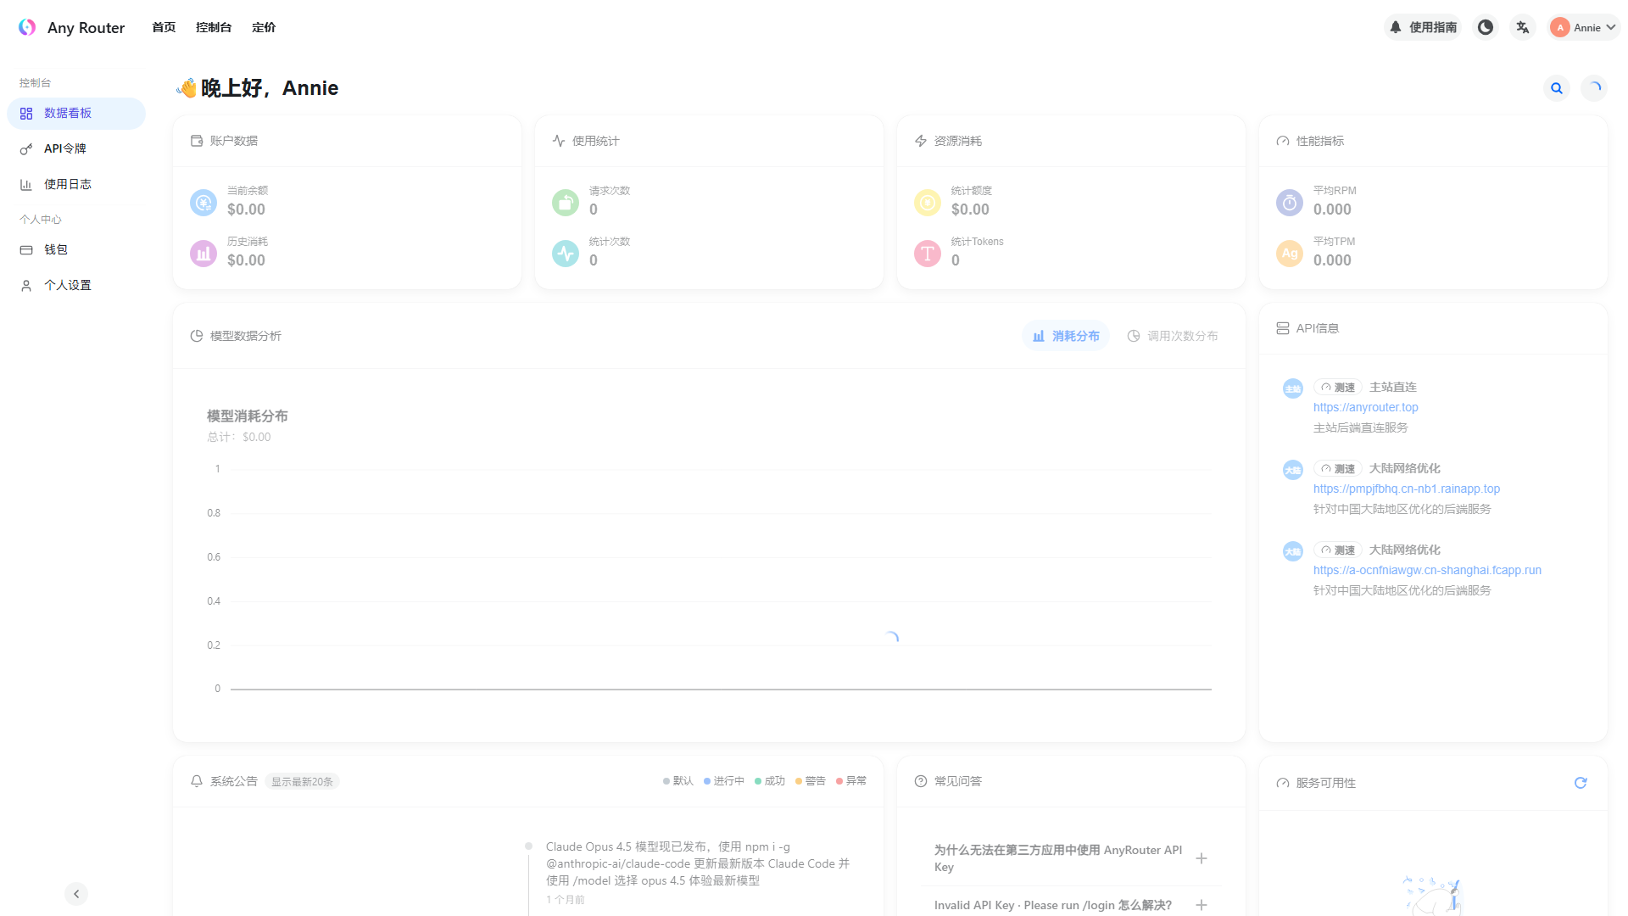
Task: Open the language switcher icon
Action: [x=1522, y=27]
